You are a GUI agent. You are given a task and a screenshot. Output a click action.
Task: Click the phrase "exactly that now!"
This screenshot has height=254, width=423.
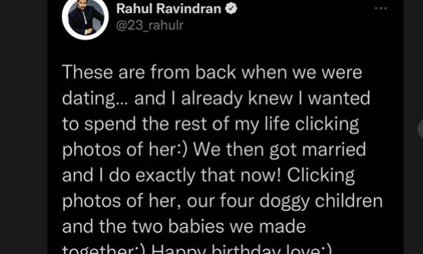tap(208, 175)
